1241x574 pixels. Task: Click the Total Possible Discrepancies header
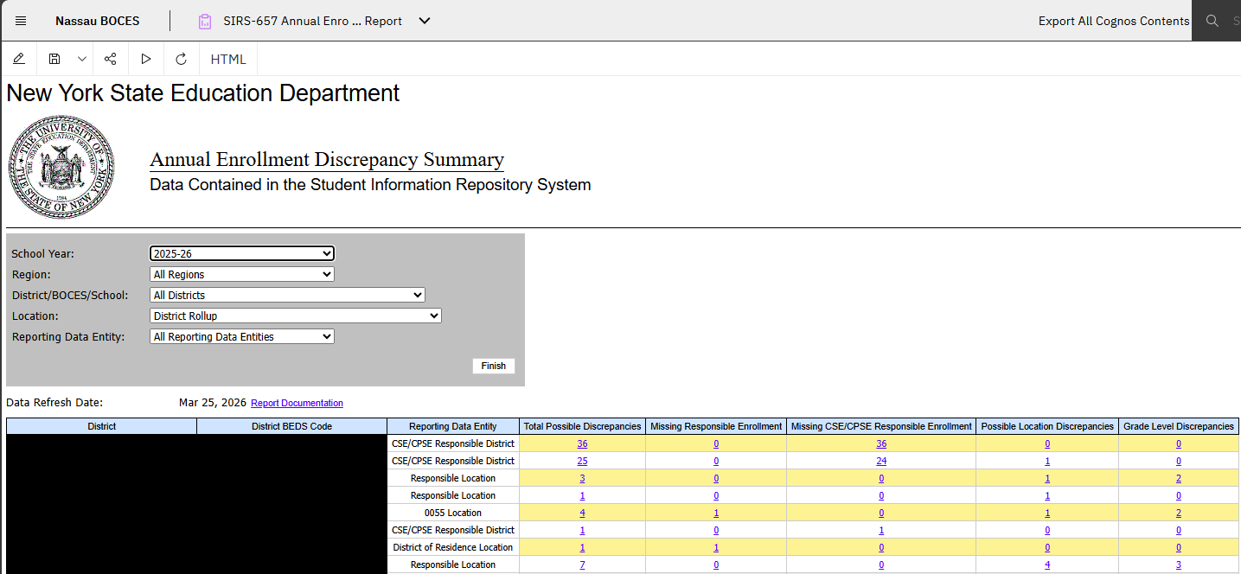582,426
